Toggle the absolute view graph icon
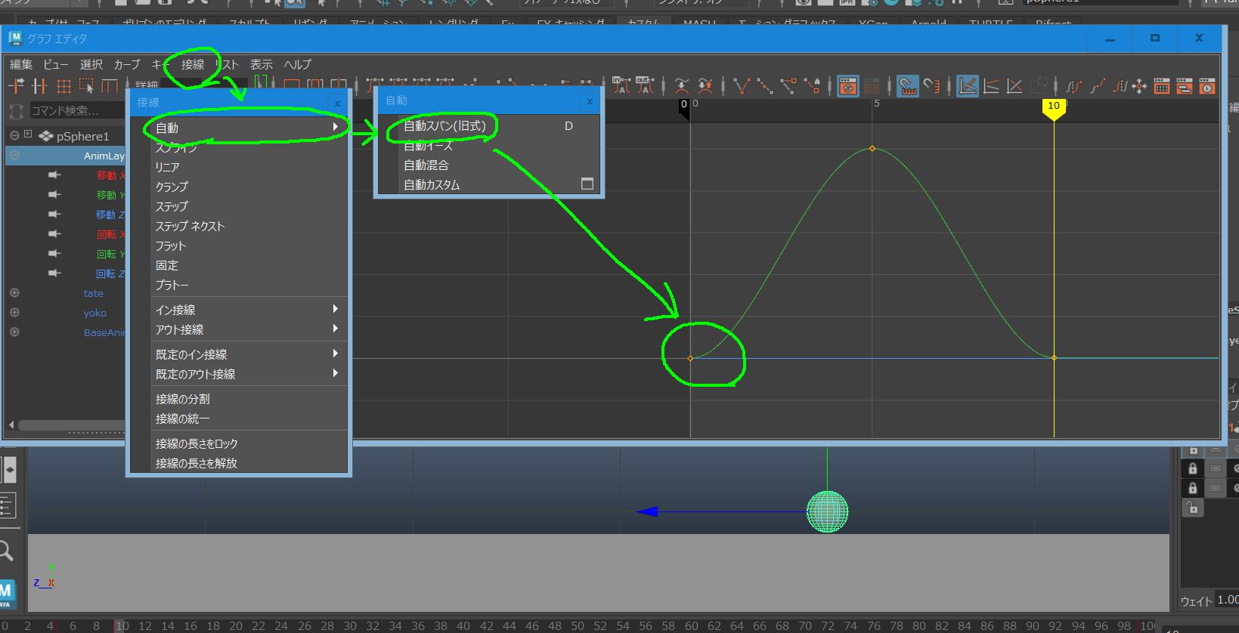The height and width of the screenshot is (633, 1239). click(968, 86)
